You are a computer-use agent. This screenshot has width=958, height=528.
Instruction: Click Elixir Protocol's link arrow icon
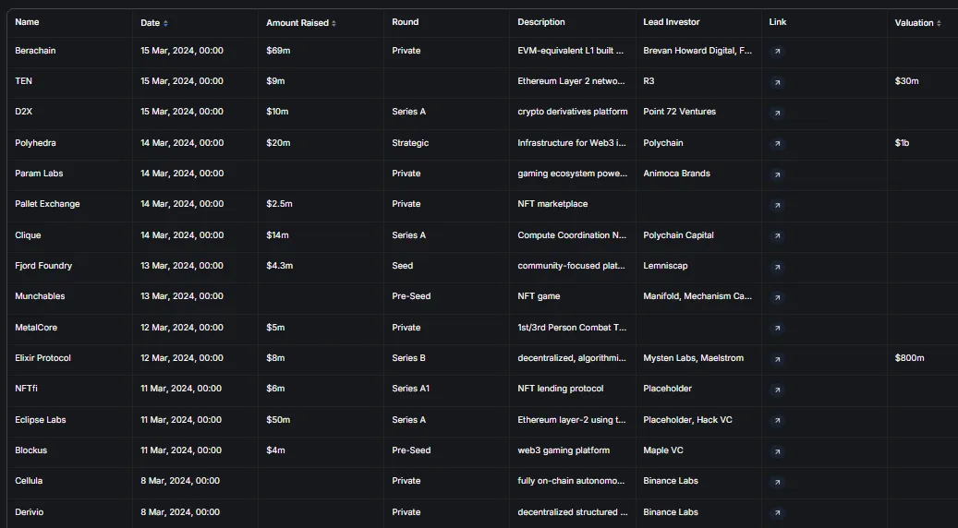tap(777, 359)
